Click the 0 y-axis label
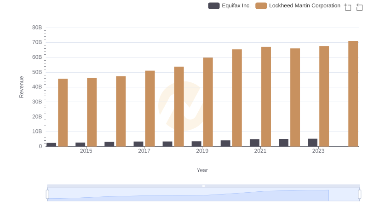 click(40, 146)
